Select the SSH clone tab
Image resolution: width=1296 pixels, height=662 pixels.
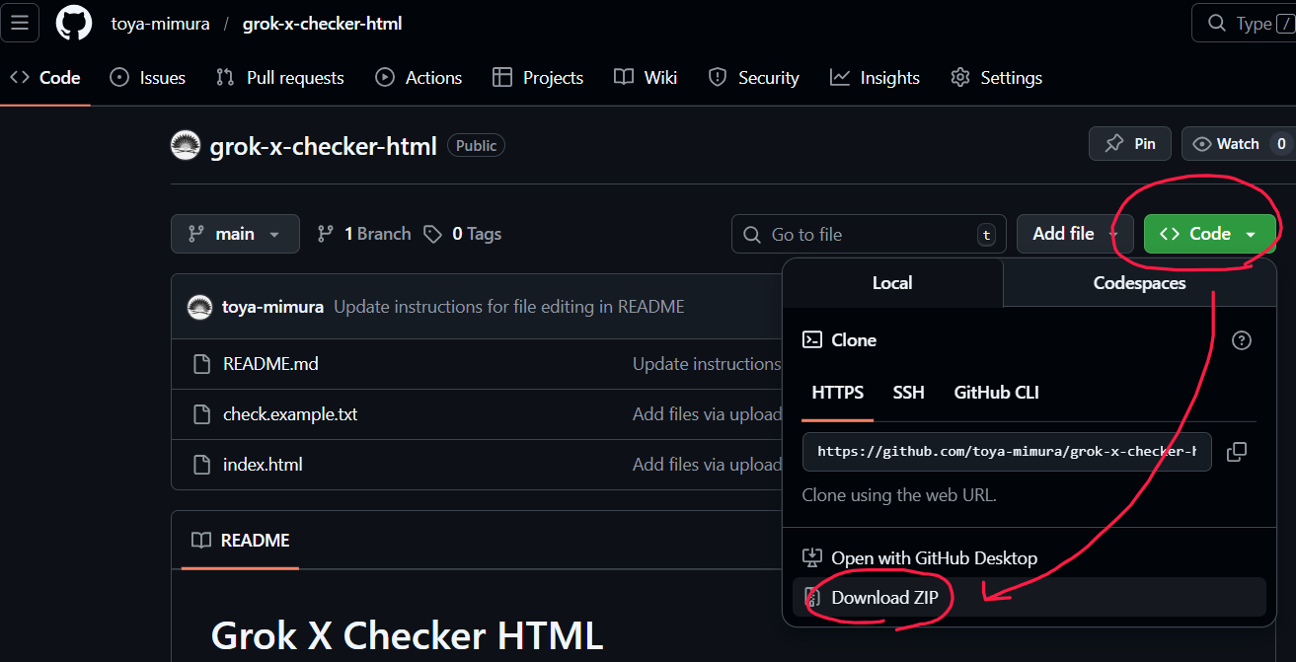click(x=908, y=393)
